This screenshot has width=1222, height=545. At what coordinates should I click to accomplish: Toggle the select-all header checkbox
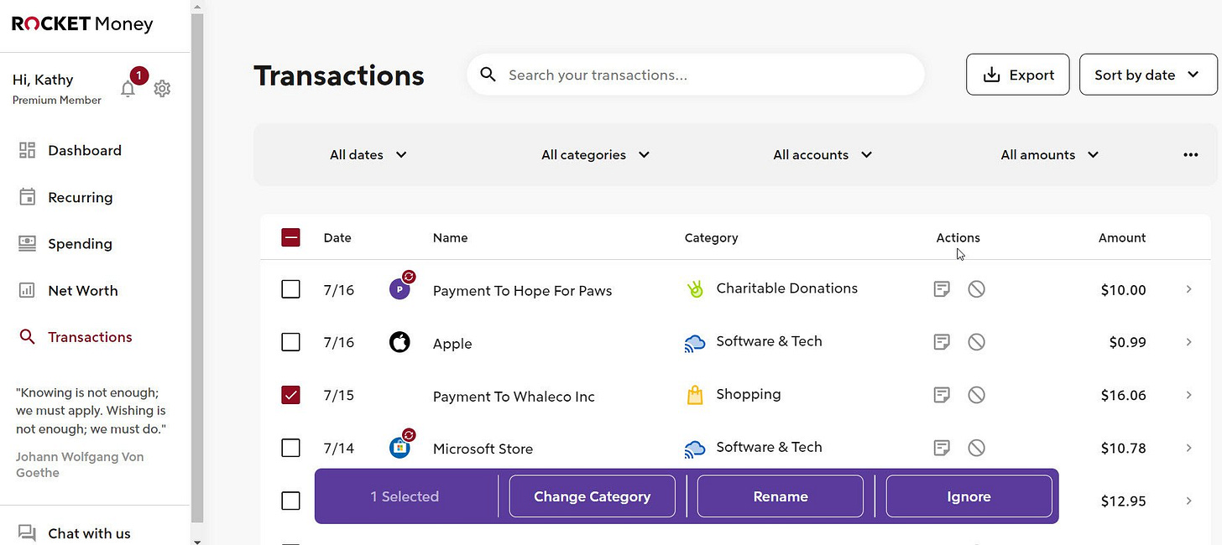(x=290, y=237)
